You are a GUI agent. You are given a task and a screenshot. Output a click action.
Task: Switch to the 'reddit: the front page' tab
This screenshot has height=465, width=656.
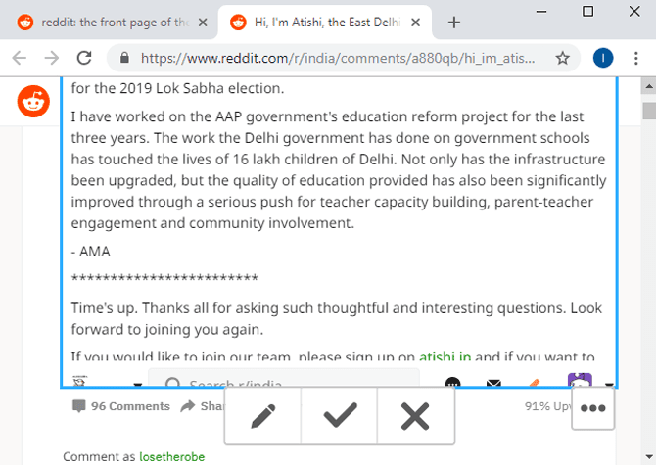coord(108,22)
